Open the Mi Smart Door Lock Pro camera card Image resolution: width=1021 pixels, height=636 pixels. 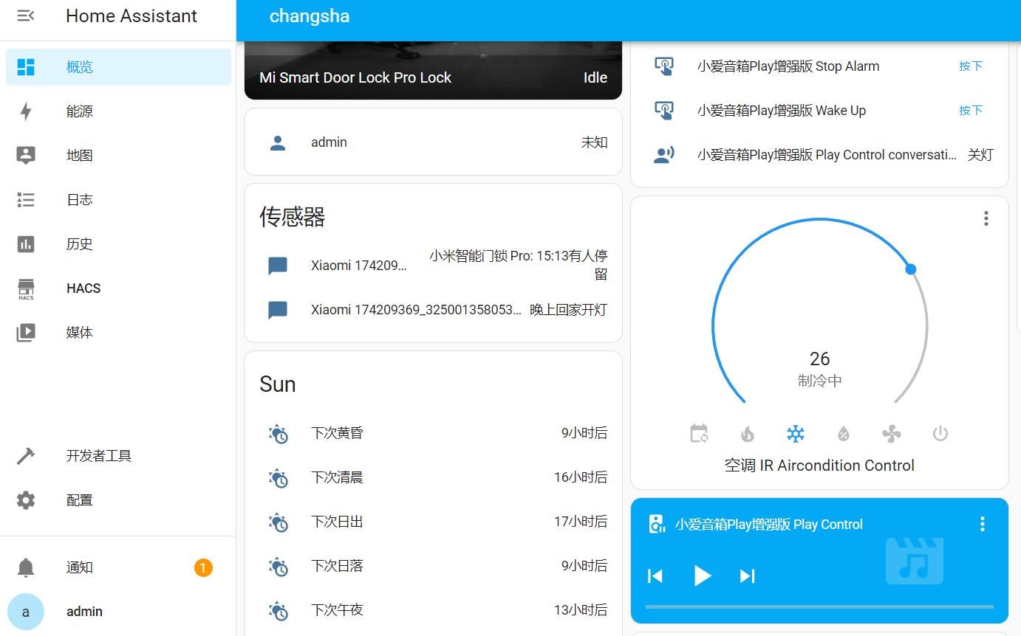tap(433, 70)
